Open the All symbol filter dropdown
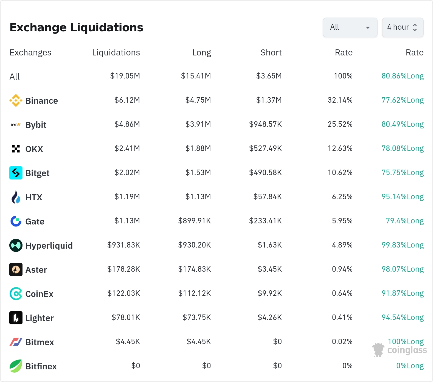Screen dimensions: 433x382 point(350,27)
